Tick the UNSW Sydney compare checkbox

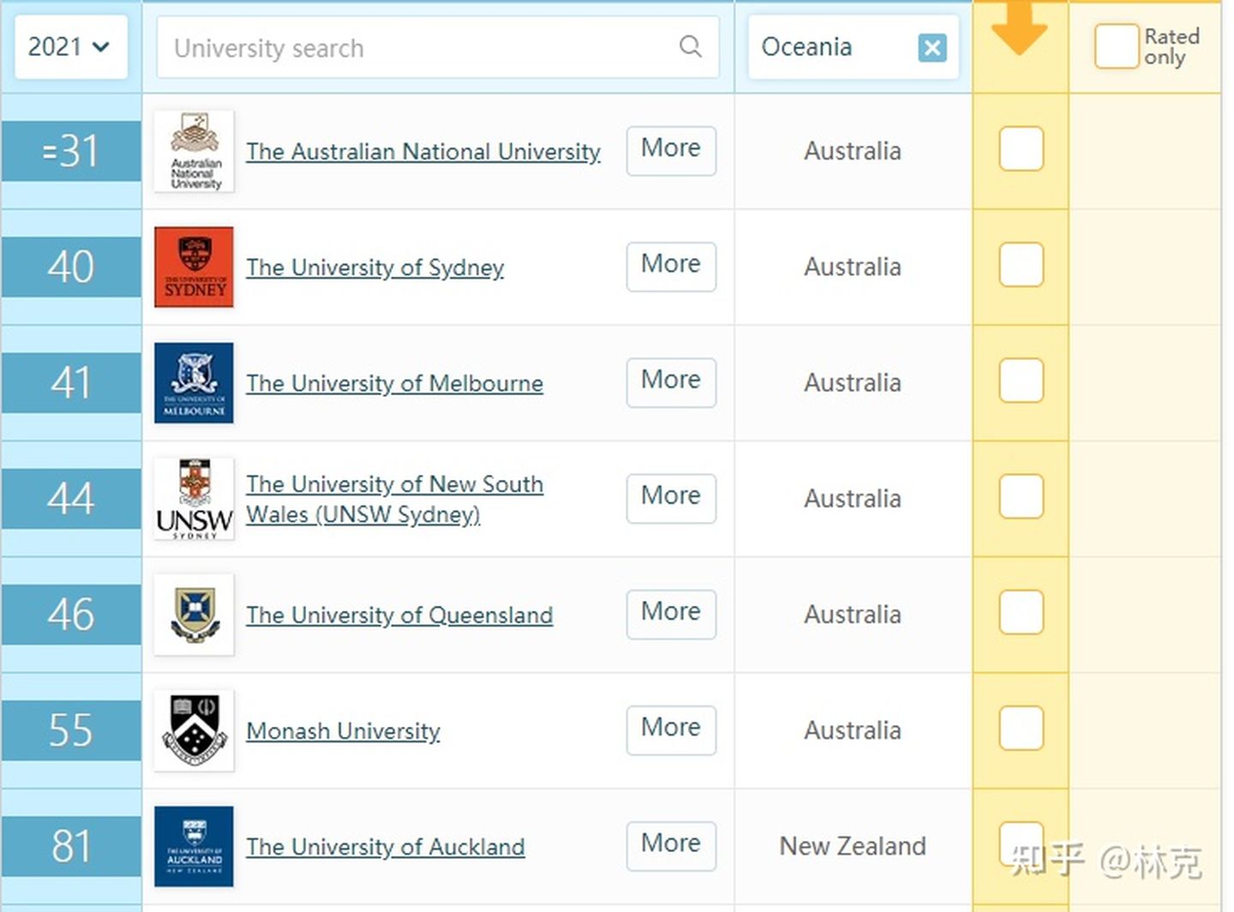coord(1021,496)
